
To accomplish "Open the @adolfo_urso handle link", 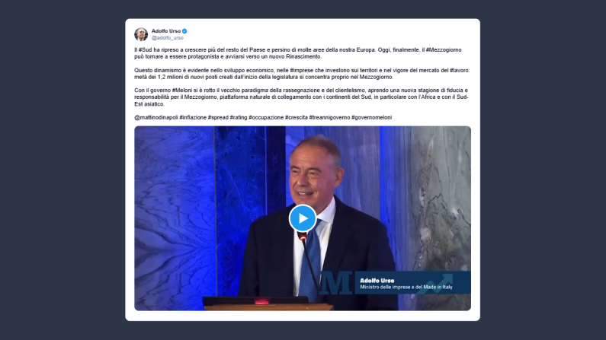I will 168,38.
